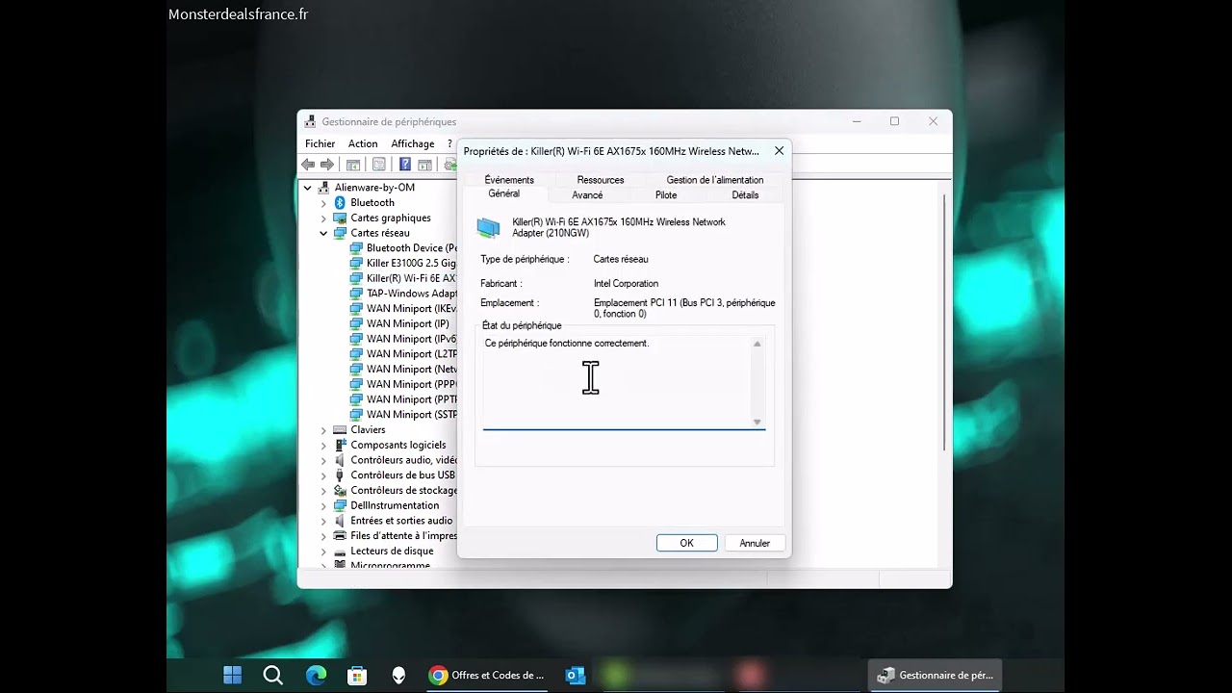Collapse the Cartes réseau category
Image resolution: width=1232 pixels, height=693 pixels.
tap(323, 233)
